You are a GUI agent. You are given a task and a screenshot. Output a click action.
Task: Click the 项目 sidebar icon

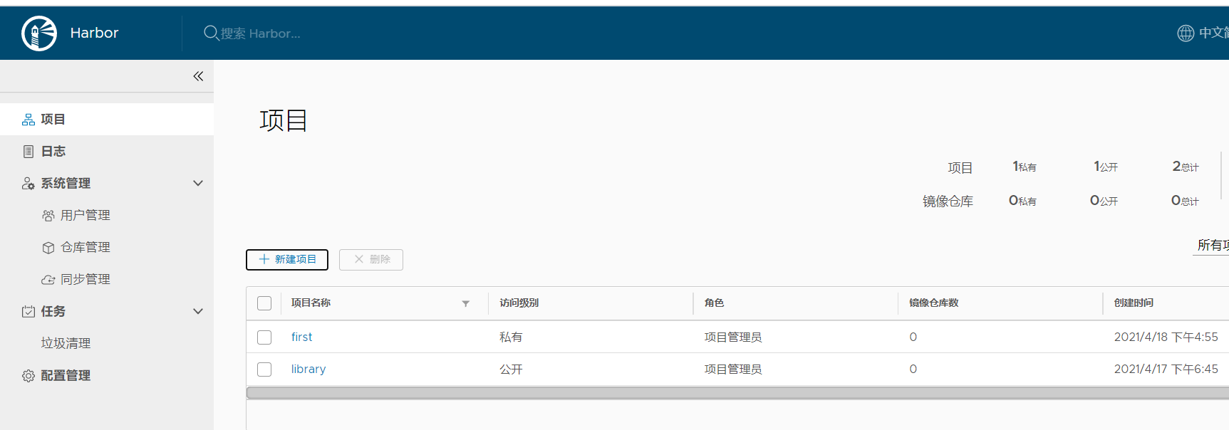[x=28, y=120]
